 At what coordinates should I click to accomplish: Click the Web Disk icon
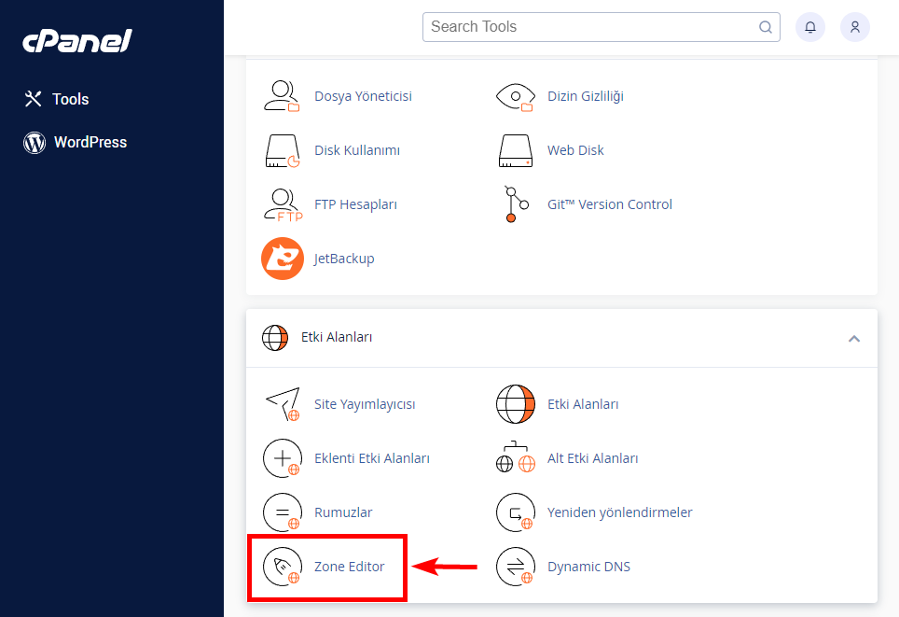[515, 150]
